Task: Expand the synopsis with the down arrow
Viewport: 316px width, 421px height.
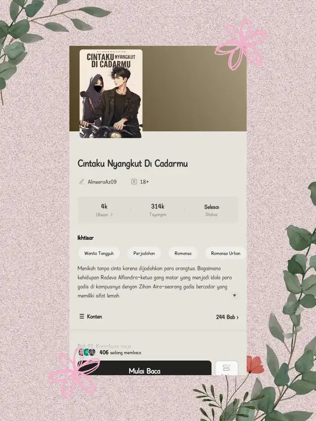Action: click(235, 295)
